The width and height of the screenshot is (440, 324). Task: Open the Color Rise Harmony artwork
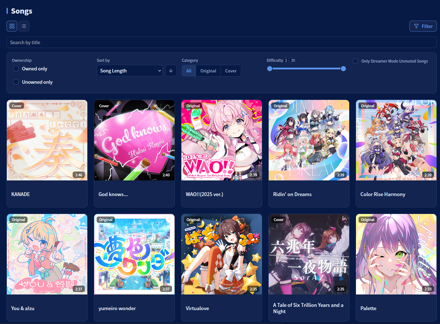[396, 140]
